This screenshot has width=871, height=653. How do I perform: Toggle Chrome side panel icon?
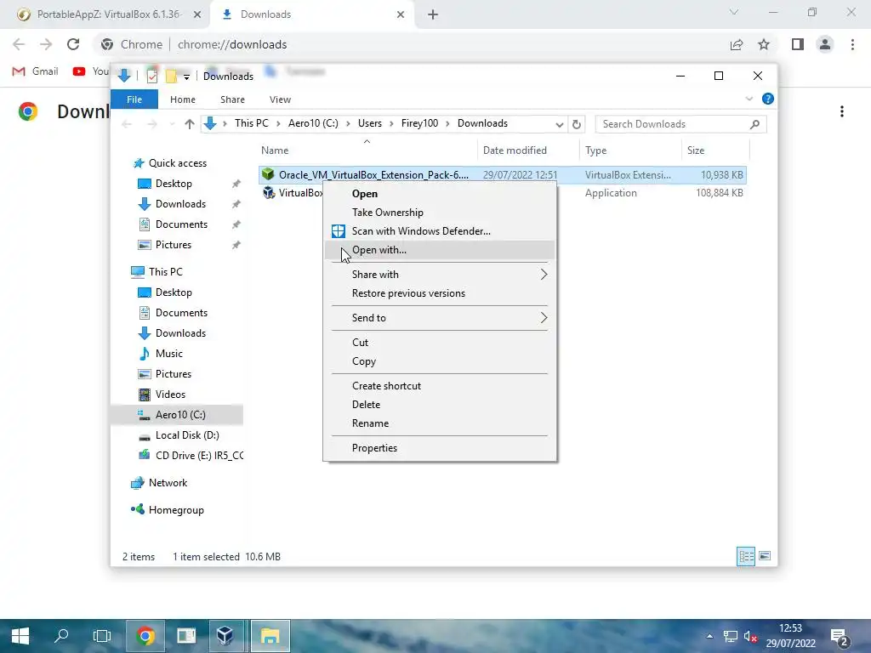[x=798, y=44]
